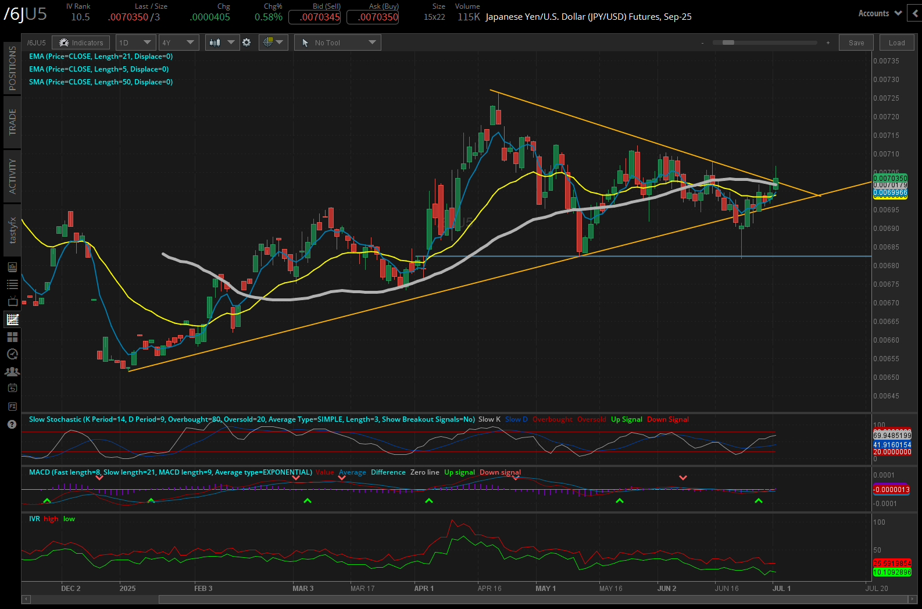922x609 pixels.
Task: Click the grid layout icon in sidebar
Action: click(x=12, y=337)
